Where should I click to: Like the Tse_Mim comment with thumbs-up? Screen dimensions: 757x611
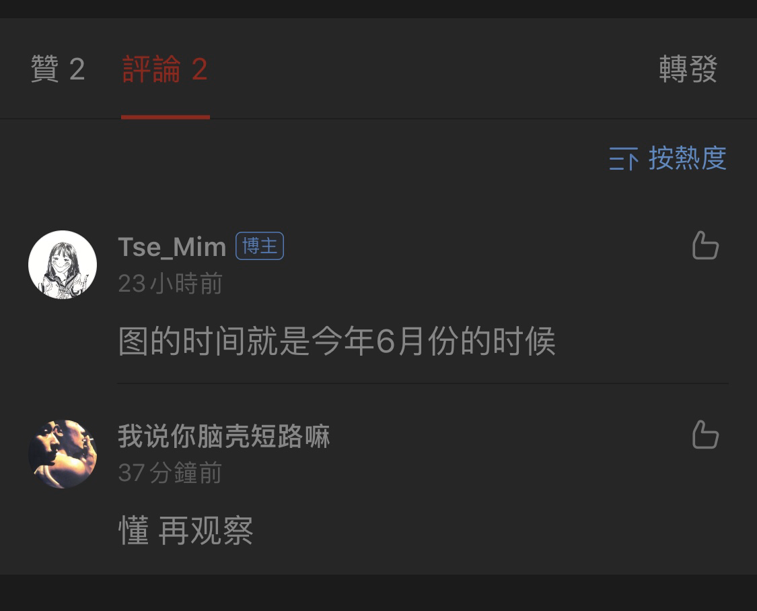[x=705, y=245]
